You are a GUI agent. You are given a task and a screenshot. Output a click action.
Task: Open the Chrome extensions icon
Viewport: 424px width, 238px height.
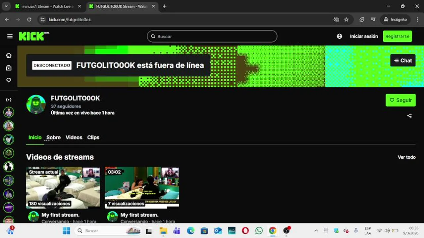(x=362, y=20)
